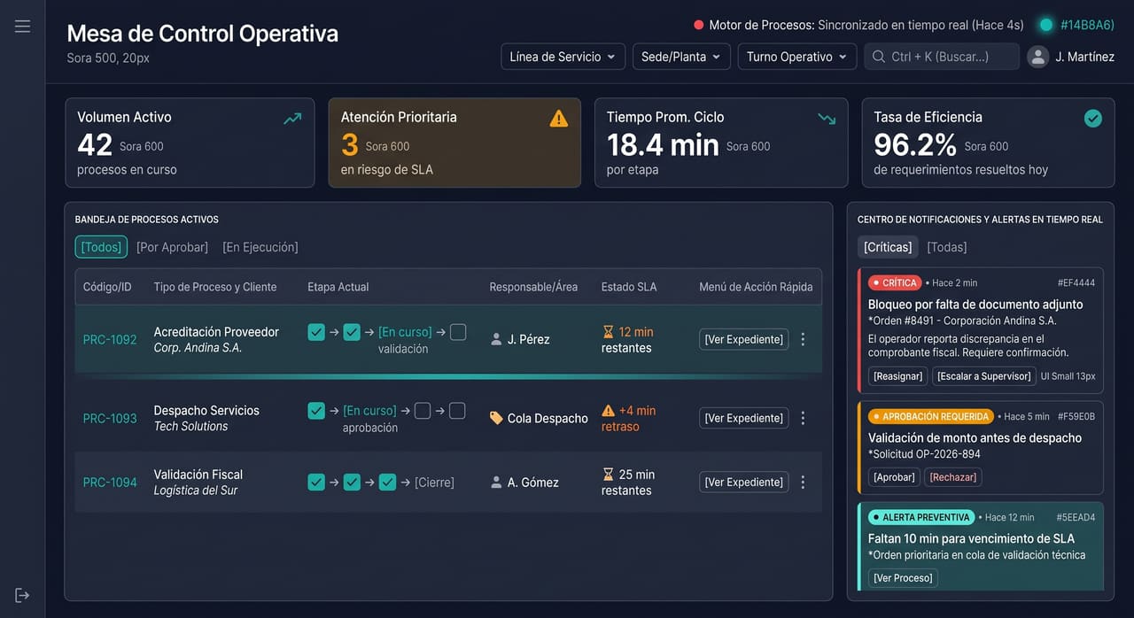Open the kebab menu for PRC-1092
Image resolution: width=1134 pixels, height=618 pixels.
(x=803, y=339)
